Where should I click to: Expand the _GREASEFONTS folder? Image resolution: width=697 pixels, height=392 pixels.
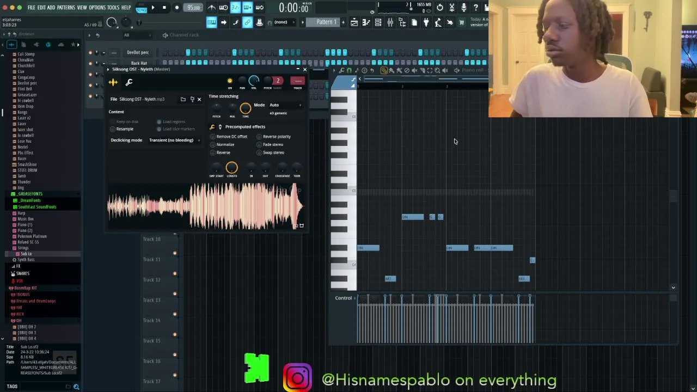(x=29, y=194)
